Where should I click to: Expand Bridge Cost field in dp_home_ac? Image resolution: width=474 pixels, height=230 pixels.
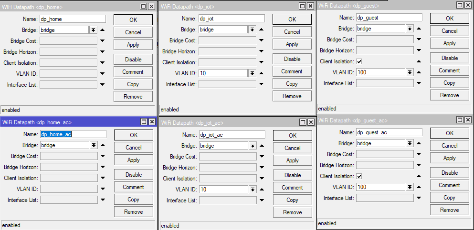(102, 156)
